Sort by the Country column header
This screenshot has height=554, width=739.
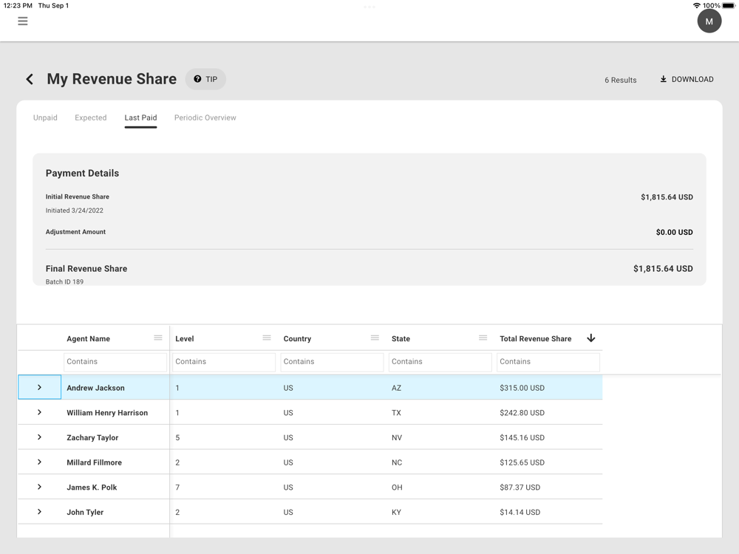[297, 339]
